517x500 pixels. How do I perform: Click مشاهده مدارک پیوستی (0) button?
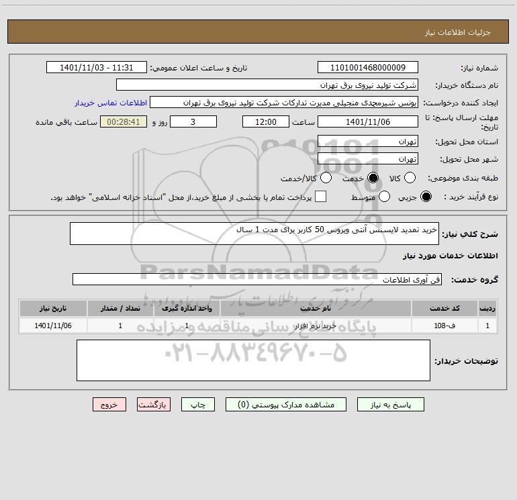(x=286, y=405)
